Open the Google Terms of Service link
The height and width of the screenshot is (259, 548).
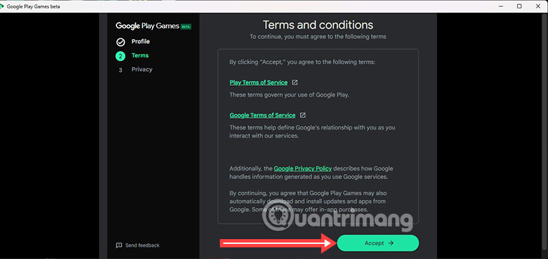[x=262, y=115]
